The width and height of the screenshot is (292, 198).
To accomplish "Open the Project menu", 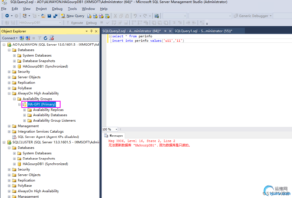I will tap(41, 9).
